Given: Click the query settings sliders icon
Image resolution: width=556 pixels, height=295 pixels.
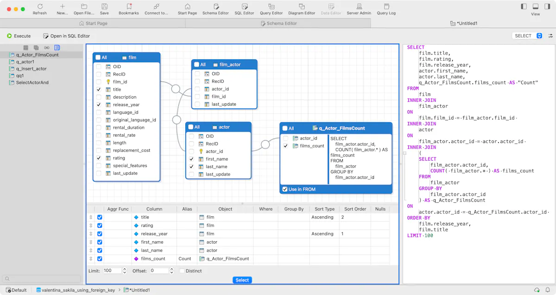Looking at the screenshot, I should (550, 36).
